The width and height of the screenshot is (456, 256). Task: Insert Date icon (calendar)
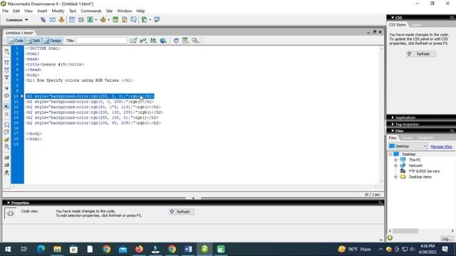pos(115,20)
